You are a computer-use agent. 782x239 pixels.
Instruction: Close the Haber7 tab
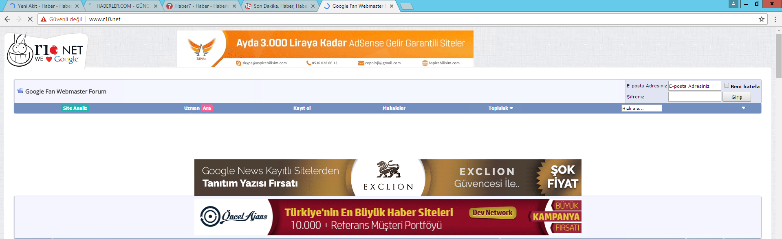click(234, 6)
